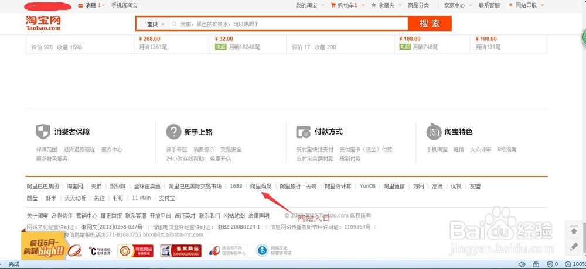Open 手机逛淘宝 in top bar
This screenshot has width=586, height=269.
click(124, 5)
